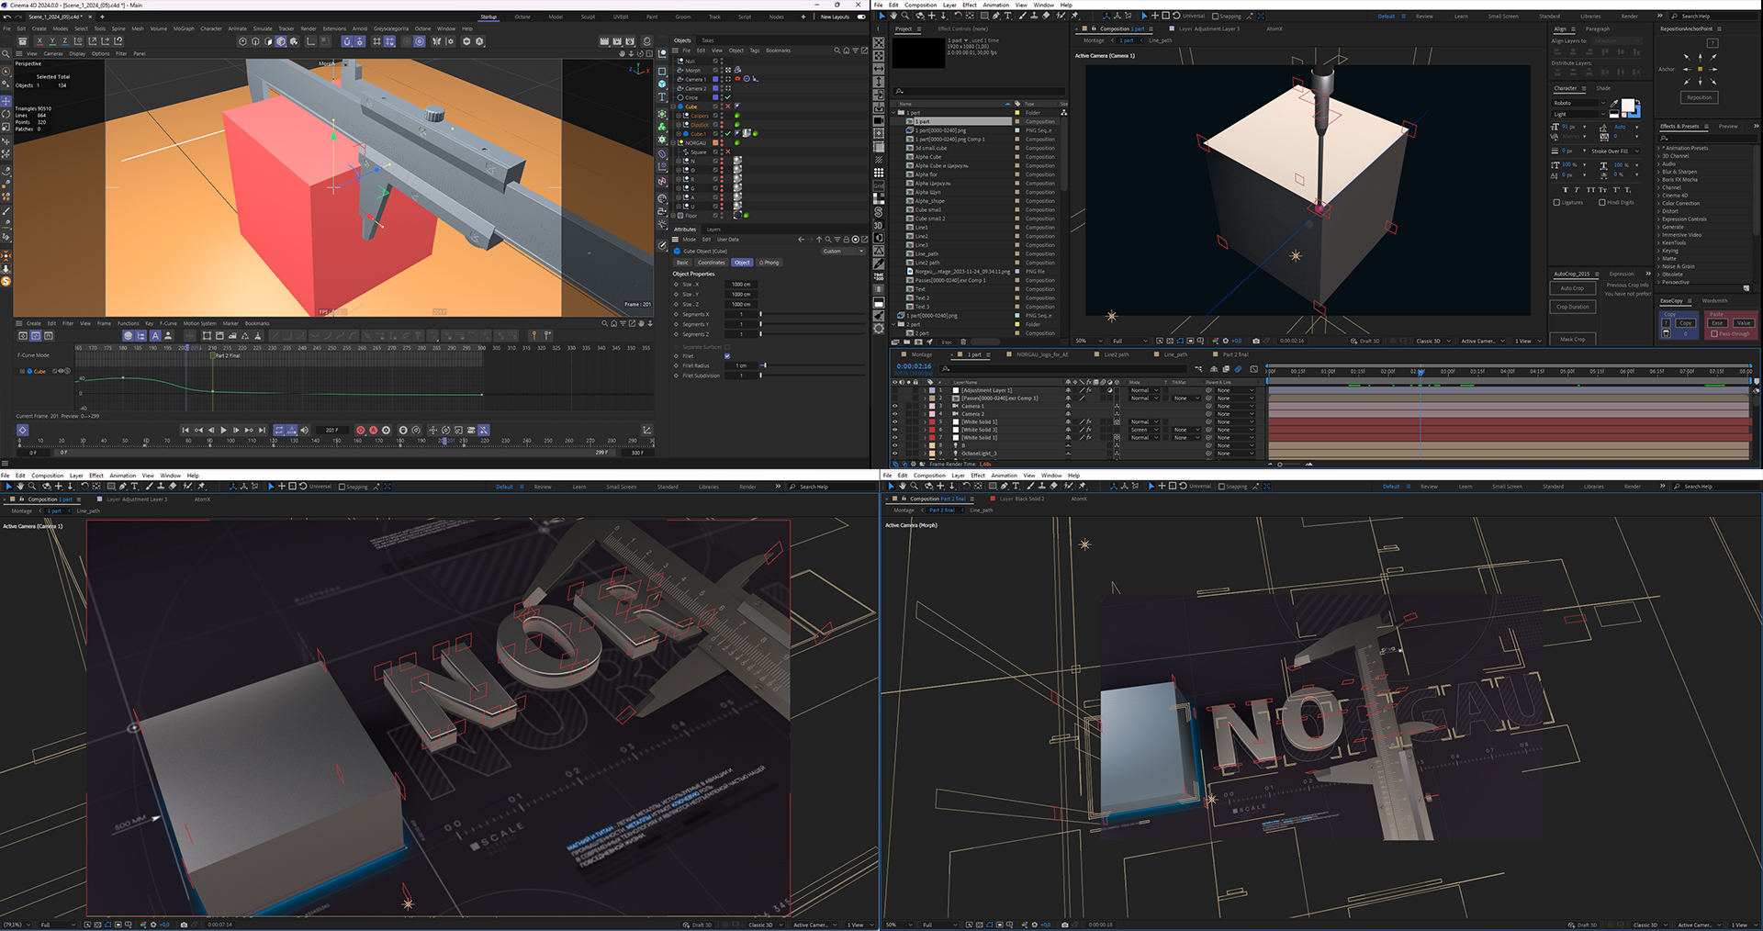Open the Composition menu in top-right After Effects

pos(920,5)
